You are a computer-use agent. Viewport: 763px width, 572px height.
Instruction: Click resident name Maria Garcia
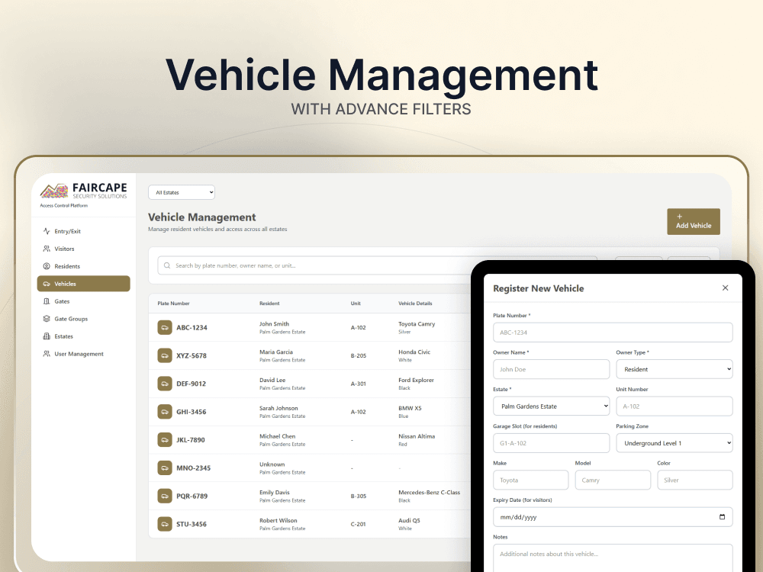pos(276,352)
